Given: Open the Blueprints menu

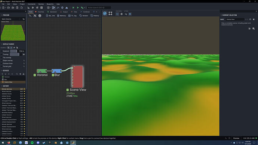Looking at the screenshot, I should pyautogui.click(x=50, y=4).
